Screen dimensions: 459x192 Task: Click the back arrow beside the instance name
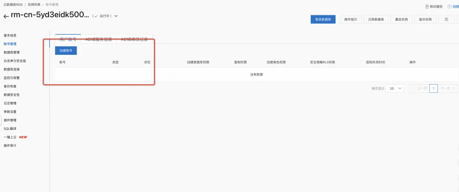(x=6, y=17)
